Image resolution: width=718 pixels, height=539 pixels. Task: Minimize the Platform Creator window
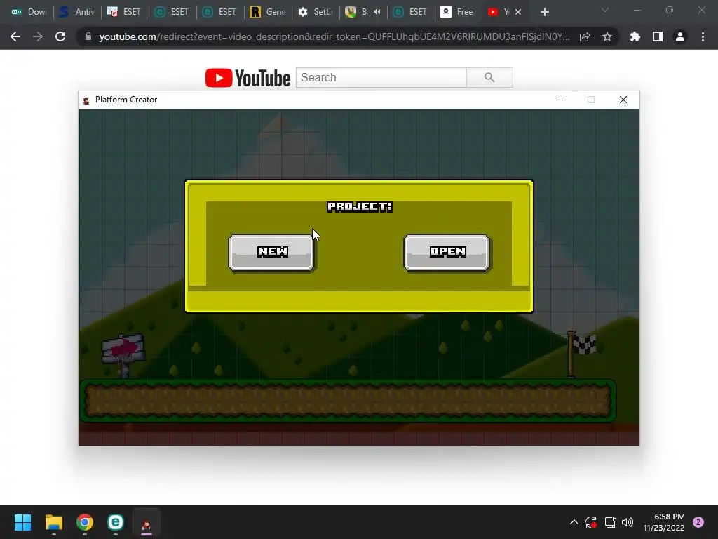560,100
